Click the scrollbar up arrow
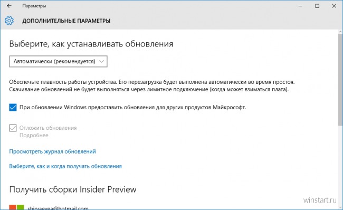The height and width of the screenshot is (210, 343). click(340, 32)
